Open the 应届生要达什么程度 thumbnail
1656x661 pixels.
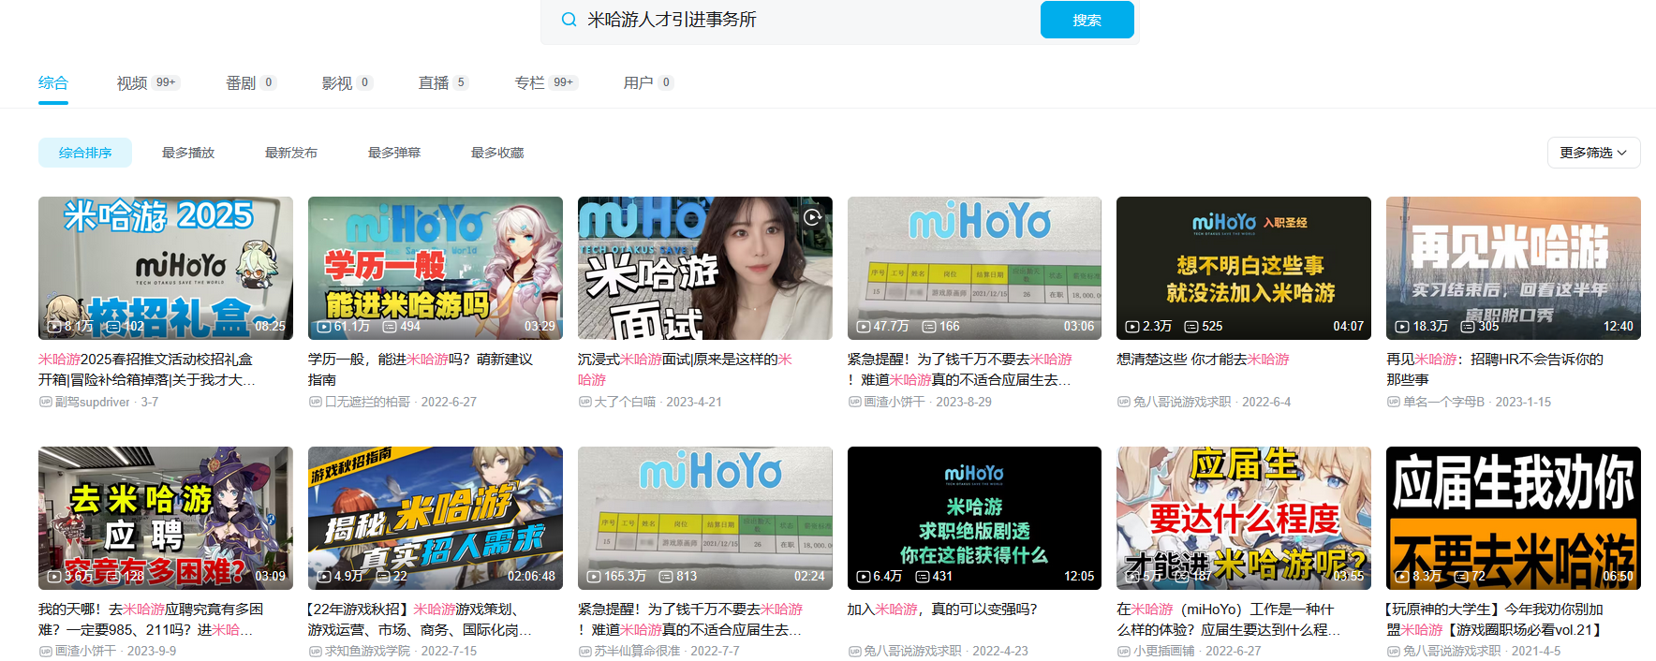point(1244,518)
